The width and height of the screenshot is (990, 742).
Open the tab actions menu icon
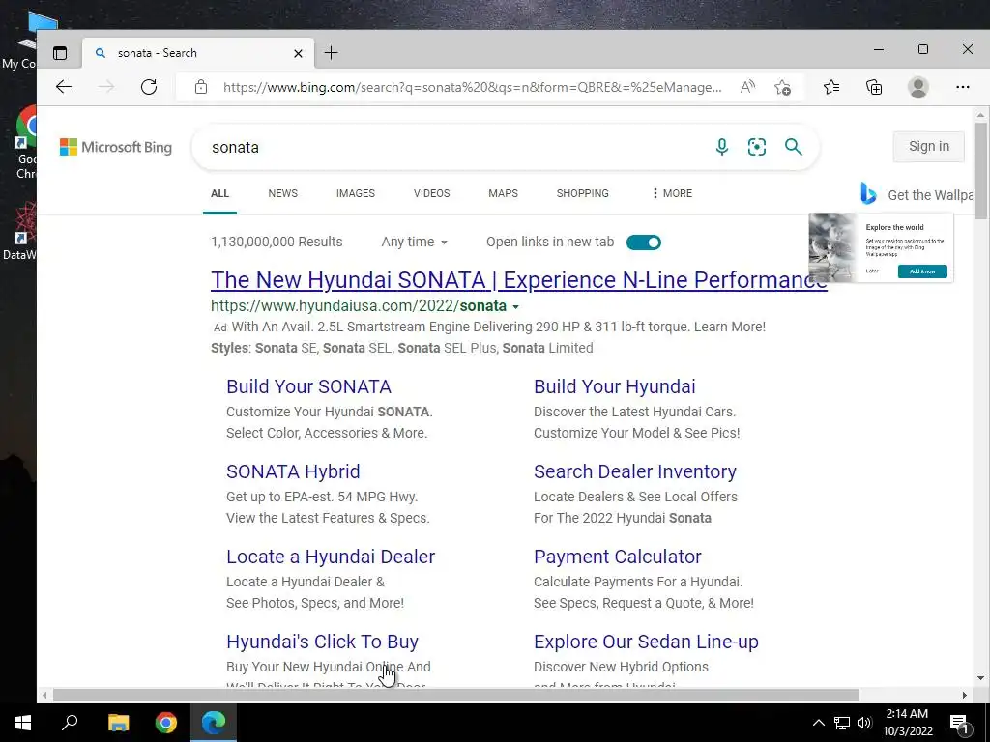tap(60, 53)
